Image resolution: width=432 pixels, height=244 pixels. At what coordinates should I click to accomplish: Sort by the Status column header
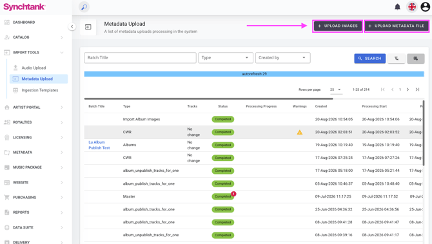click(x=222, y=106)
